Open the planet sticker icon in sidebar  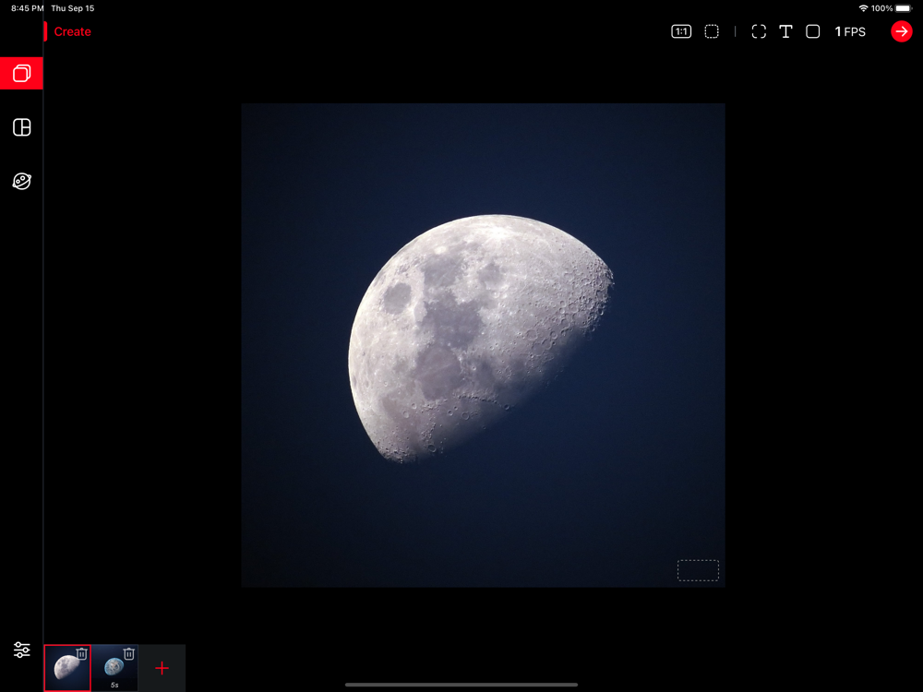pos(22,181)
